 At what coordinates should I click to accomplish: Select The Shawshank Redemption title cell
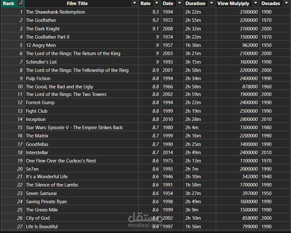click(82, 12)
